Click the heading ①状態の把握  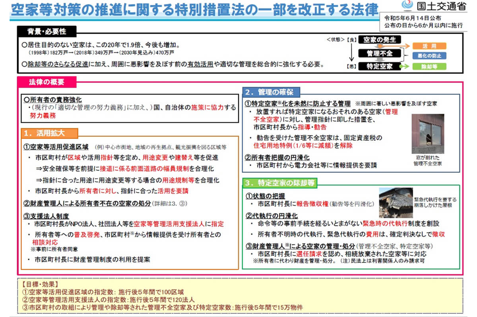pos(265,196)
